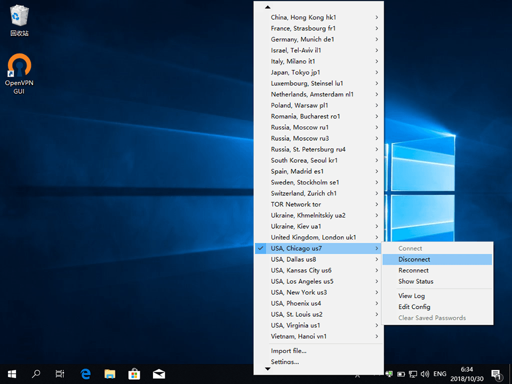Click the ENG input language indicator
This screenshot has width=512, height=384.
pyautogui.click(x=440, y=374)
